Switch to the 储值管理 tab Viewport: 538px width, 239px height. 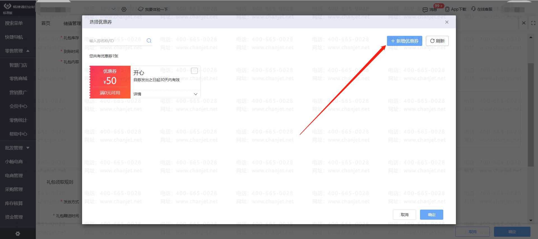[72, 23]
